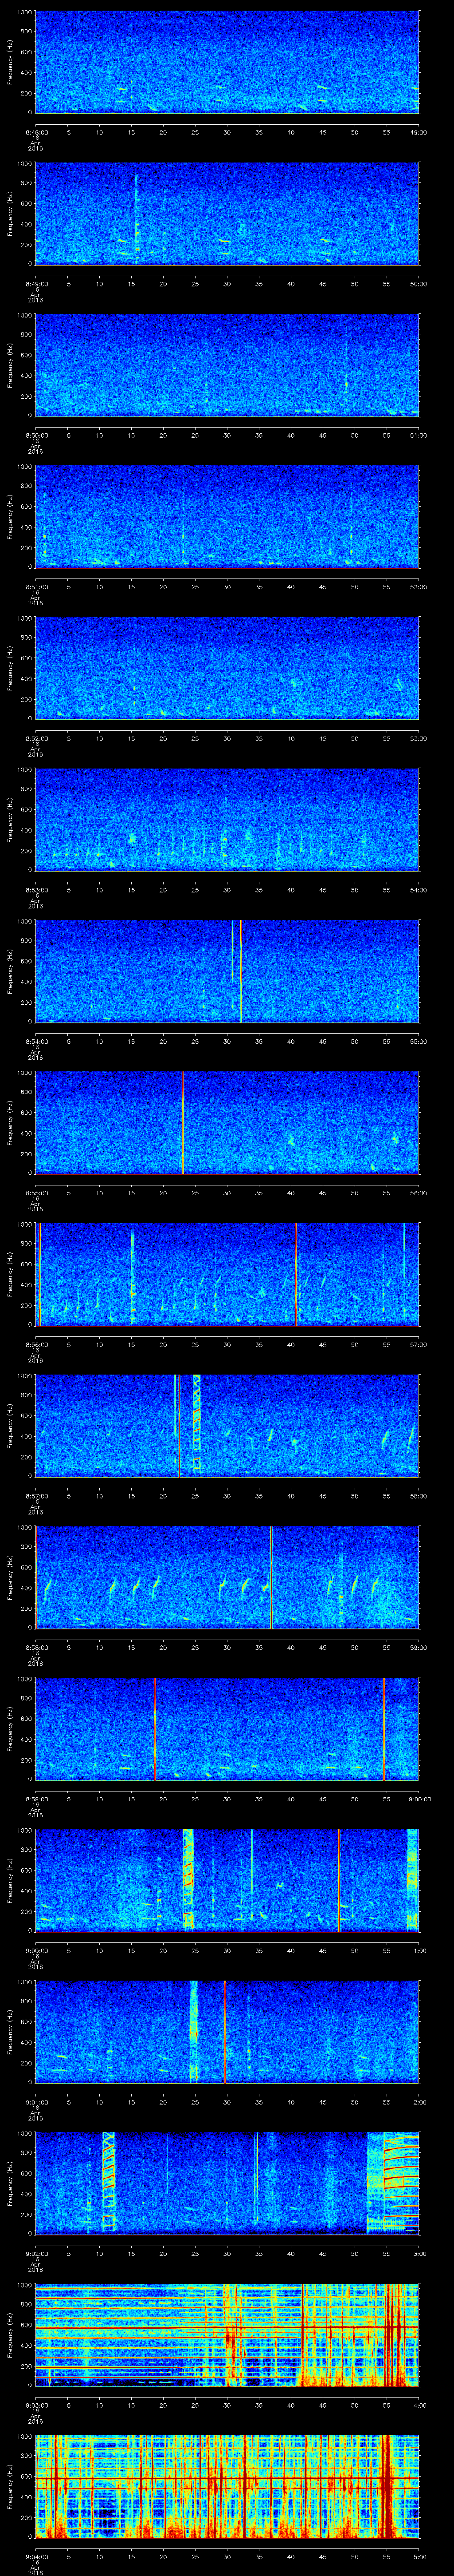
Task: Click the 5:00 end time label
Action: coord(419,2556)
